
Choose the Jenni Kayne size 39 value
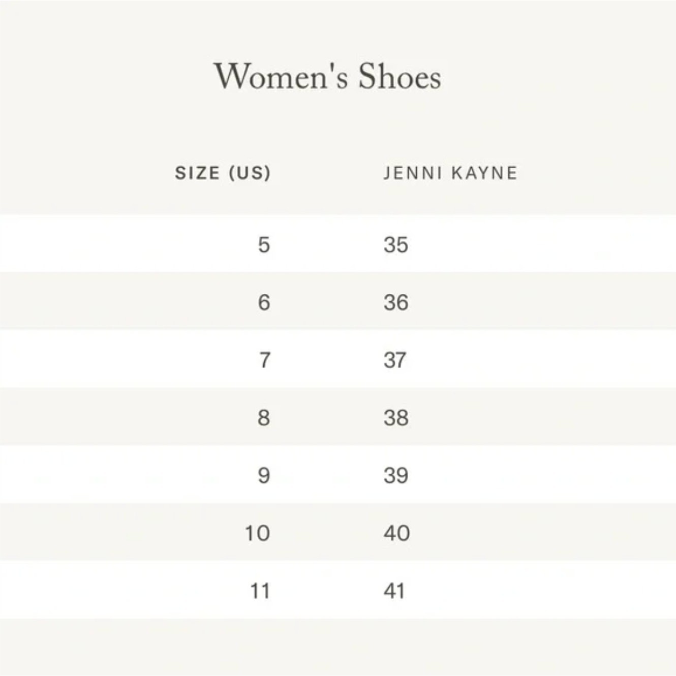pos(396,476)
